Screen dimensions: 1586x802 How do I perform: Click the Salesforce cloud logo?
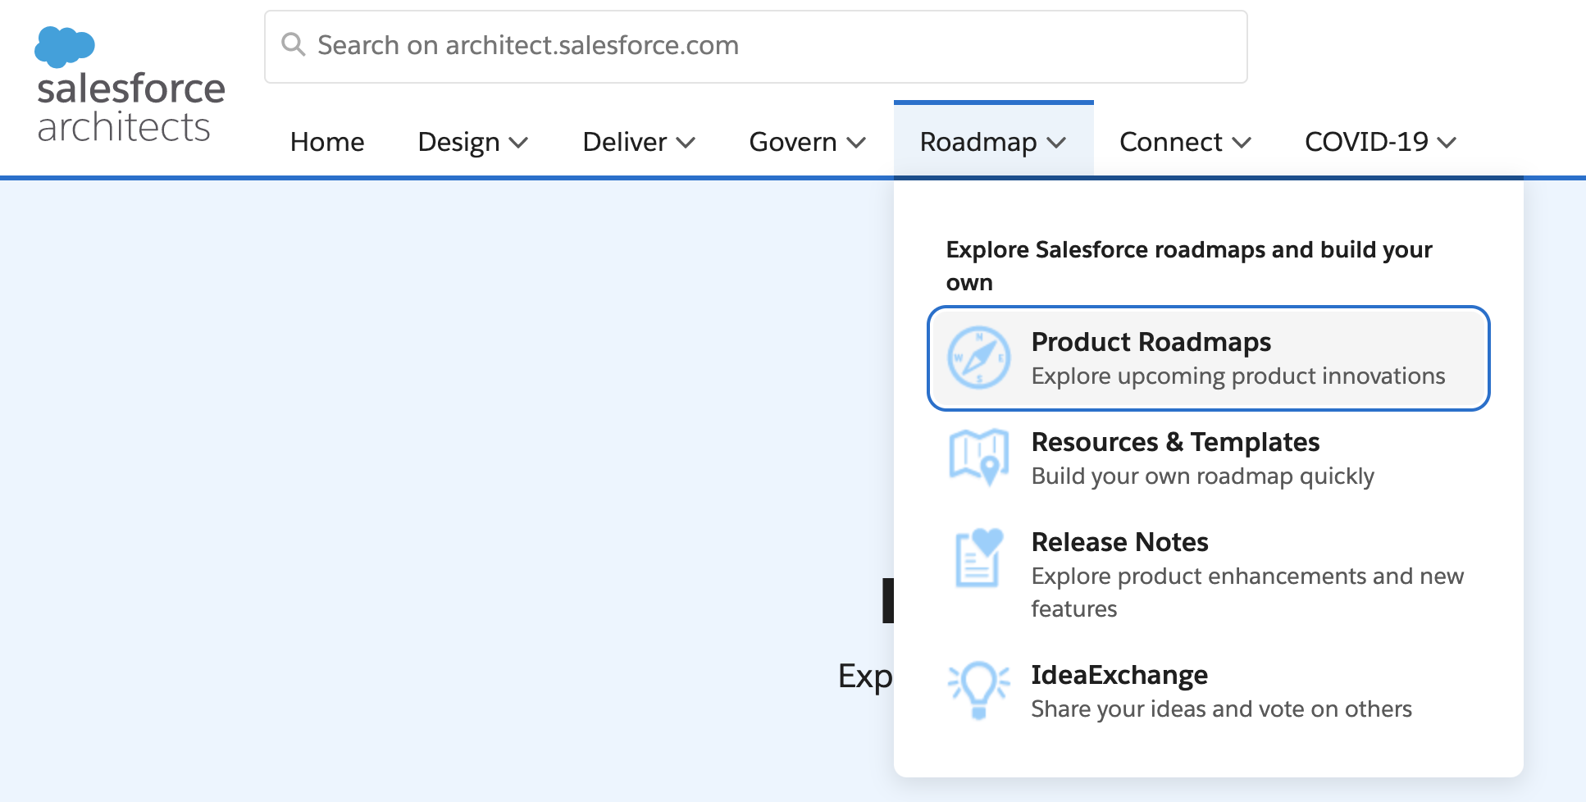click(65, 47)
